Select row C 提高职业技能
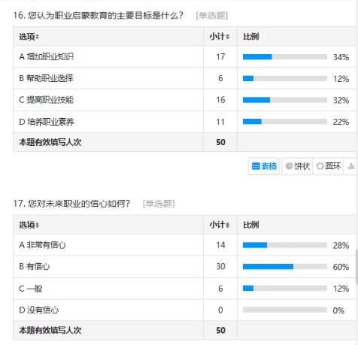This screenshot has width=358, height=345. point(184,100)
